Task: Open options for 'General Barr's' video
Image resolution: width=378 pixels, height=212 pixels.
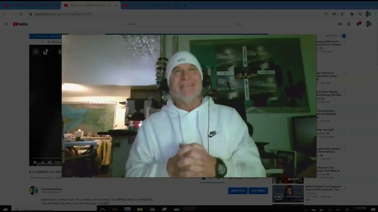Action: [x=345, y=149]
